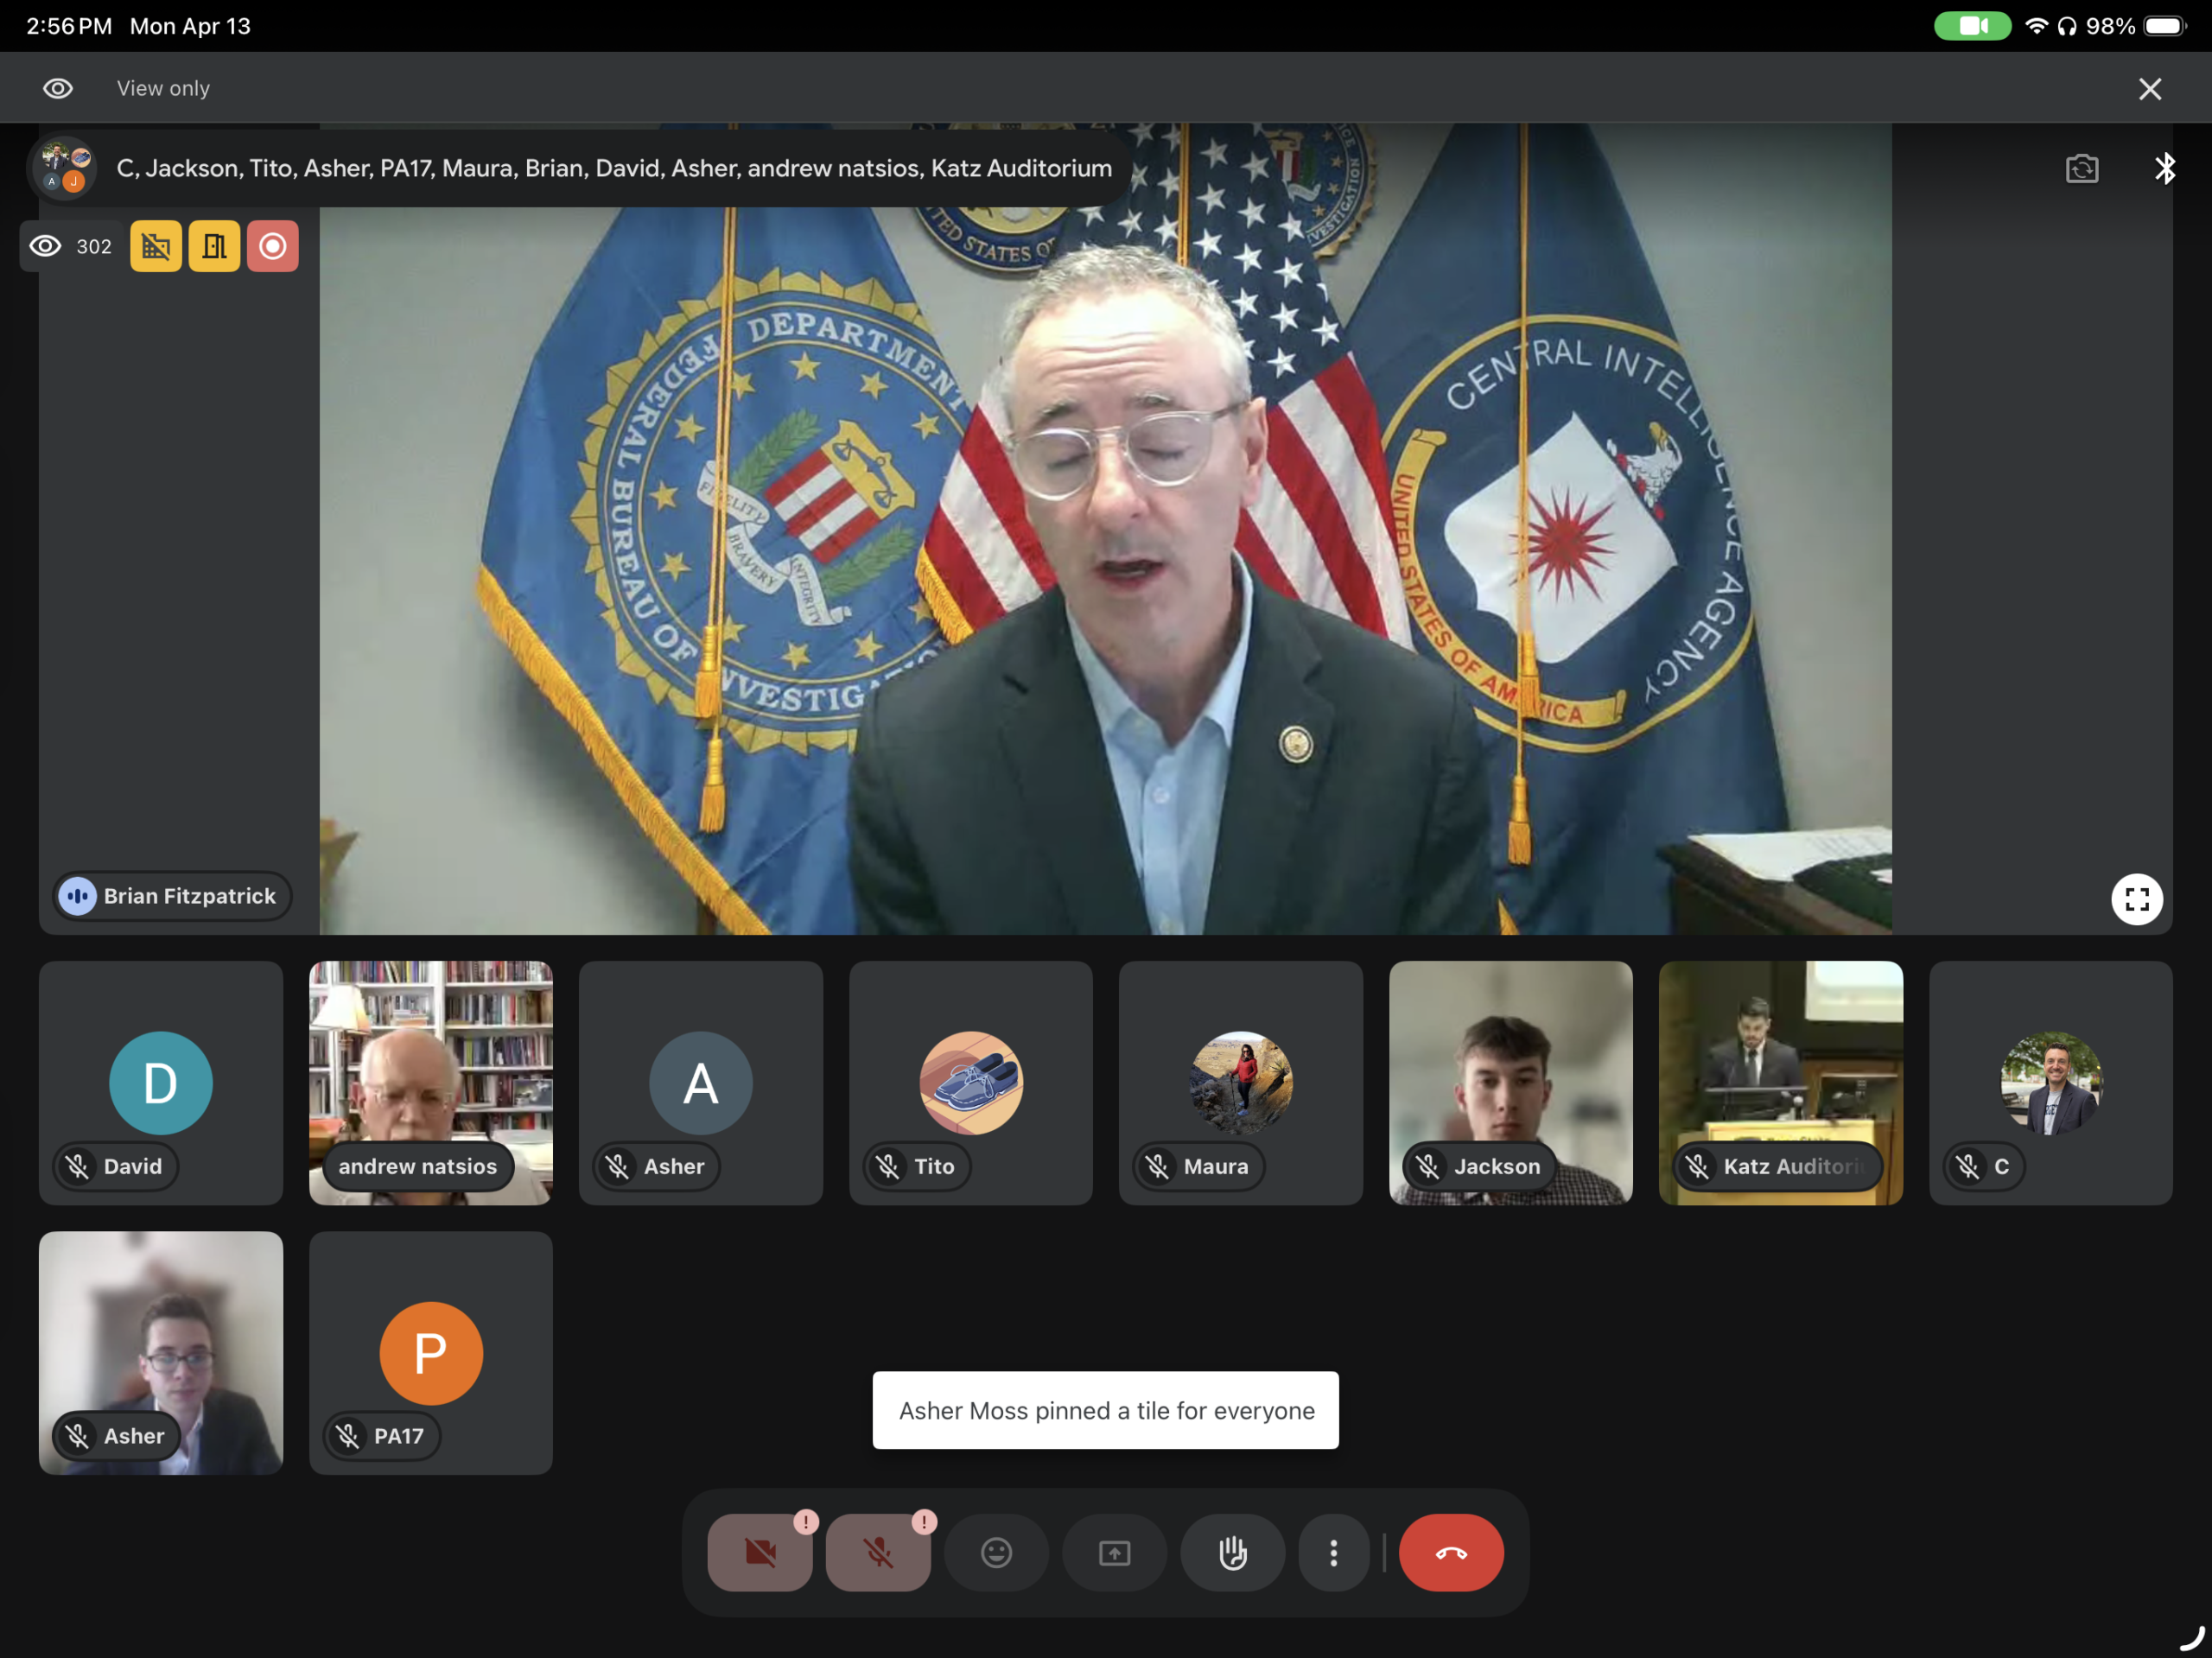The width and height of the screenshot is (2212, 1658).
Task: Select the PA17 participant tile
Action: pos(430,1352)
